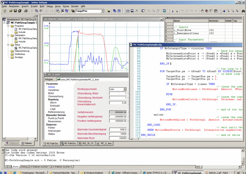Toggle bookmark with the blue flag icon
The width and height of the screenshot is (246, 174).
pos(224,11)
